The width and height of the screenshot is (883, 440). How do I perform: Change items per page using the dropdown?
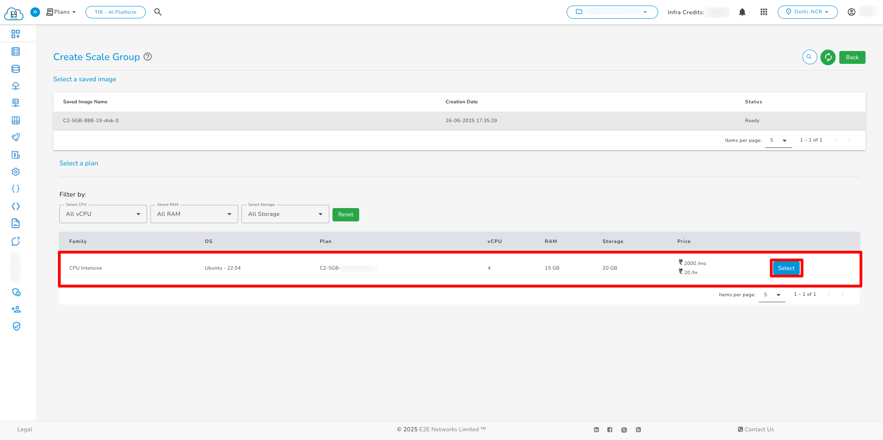pyautogui.click(x=778, y=140)
